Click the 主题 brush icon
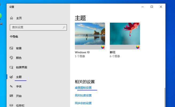175x107 pixels. 11,77
